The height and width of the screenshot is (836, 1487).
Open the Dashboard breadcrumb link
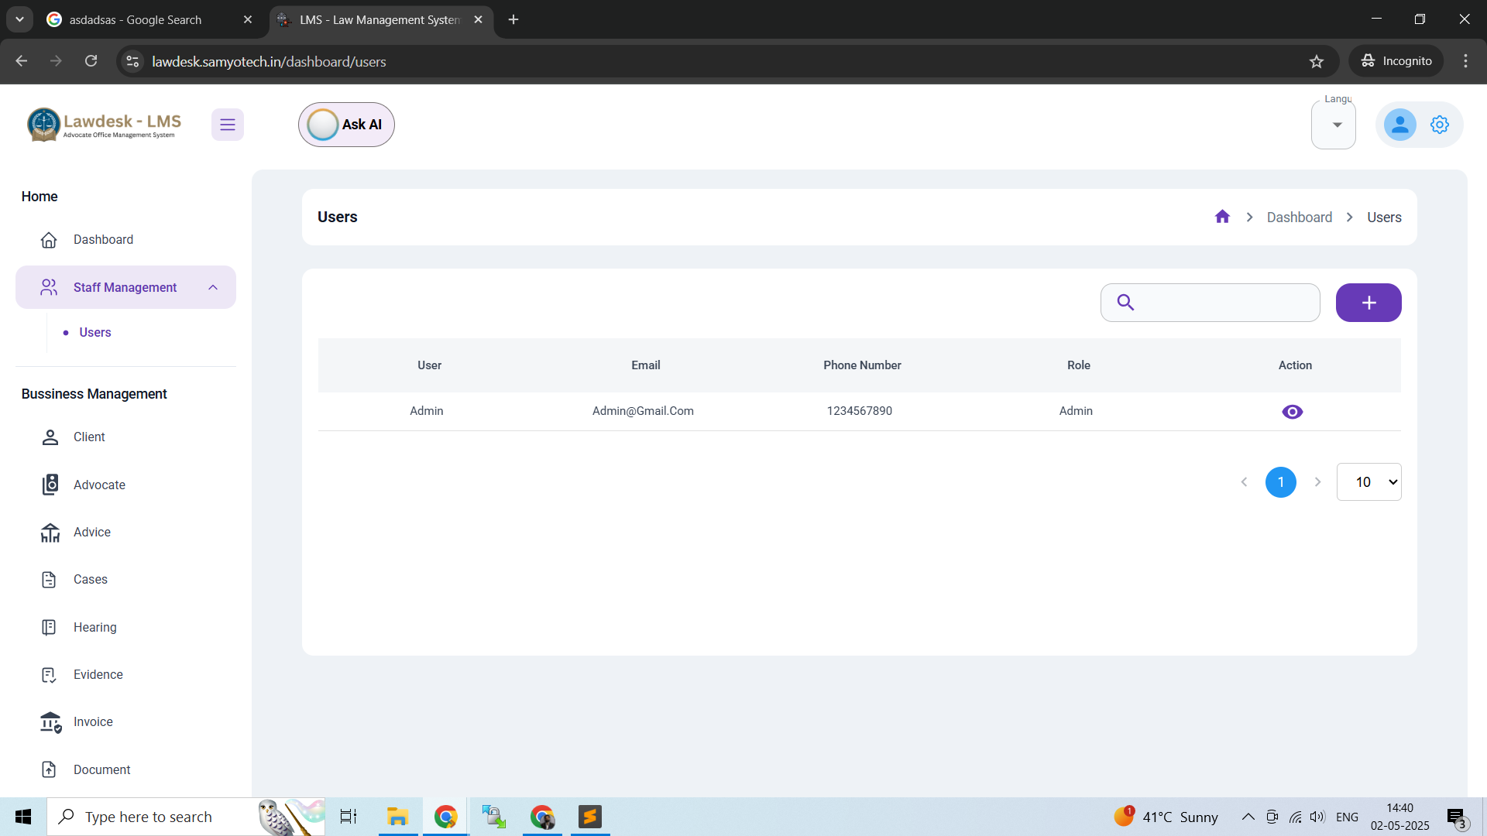[1300, 217]
